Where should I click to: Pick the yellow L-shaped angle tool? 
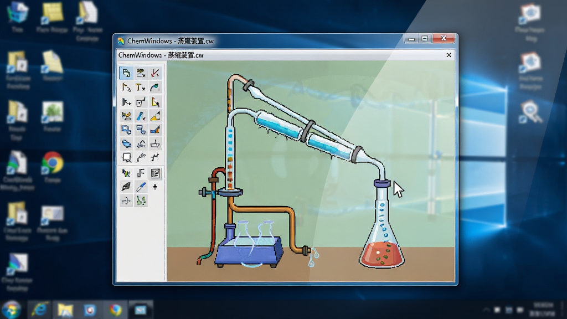tap(155, 102)
